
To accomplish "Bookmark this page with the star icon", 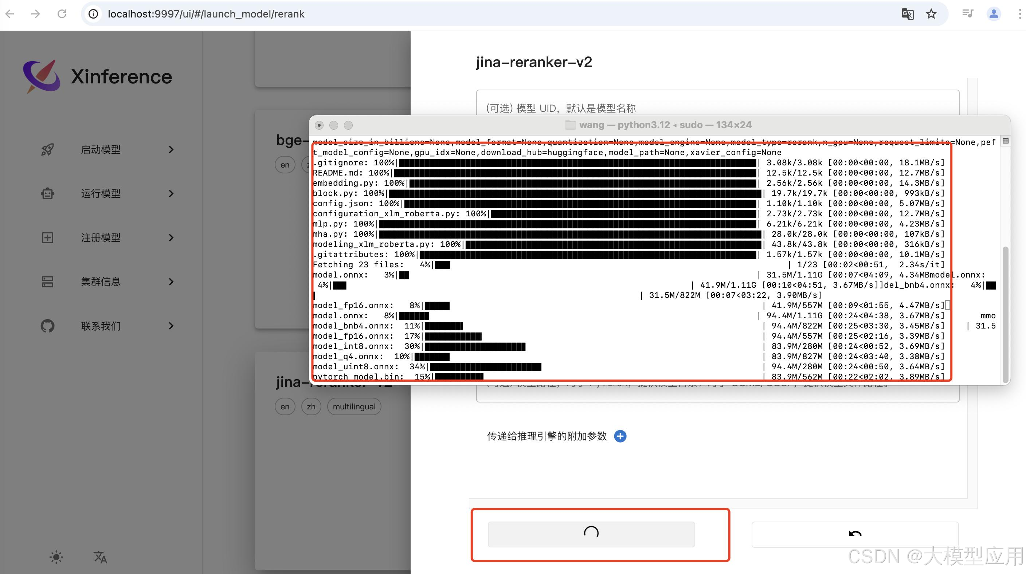I will pyautogui.click(x=931, y=14).
